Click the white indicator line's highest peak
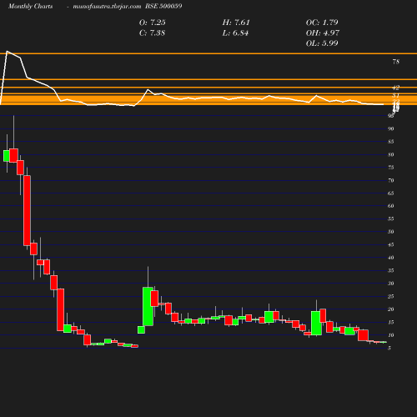This screenshot has width=417, height=417. (7, 52)
